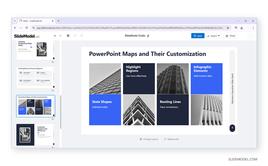Click the minus zoom-out icon in the editor toolbar
The height and width of the screenshot is (166, 268).
coord(60,36)
